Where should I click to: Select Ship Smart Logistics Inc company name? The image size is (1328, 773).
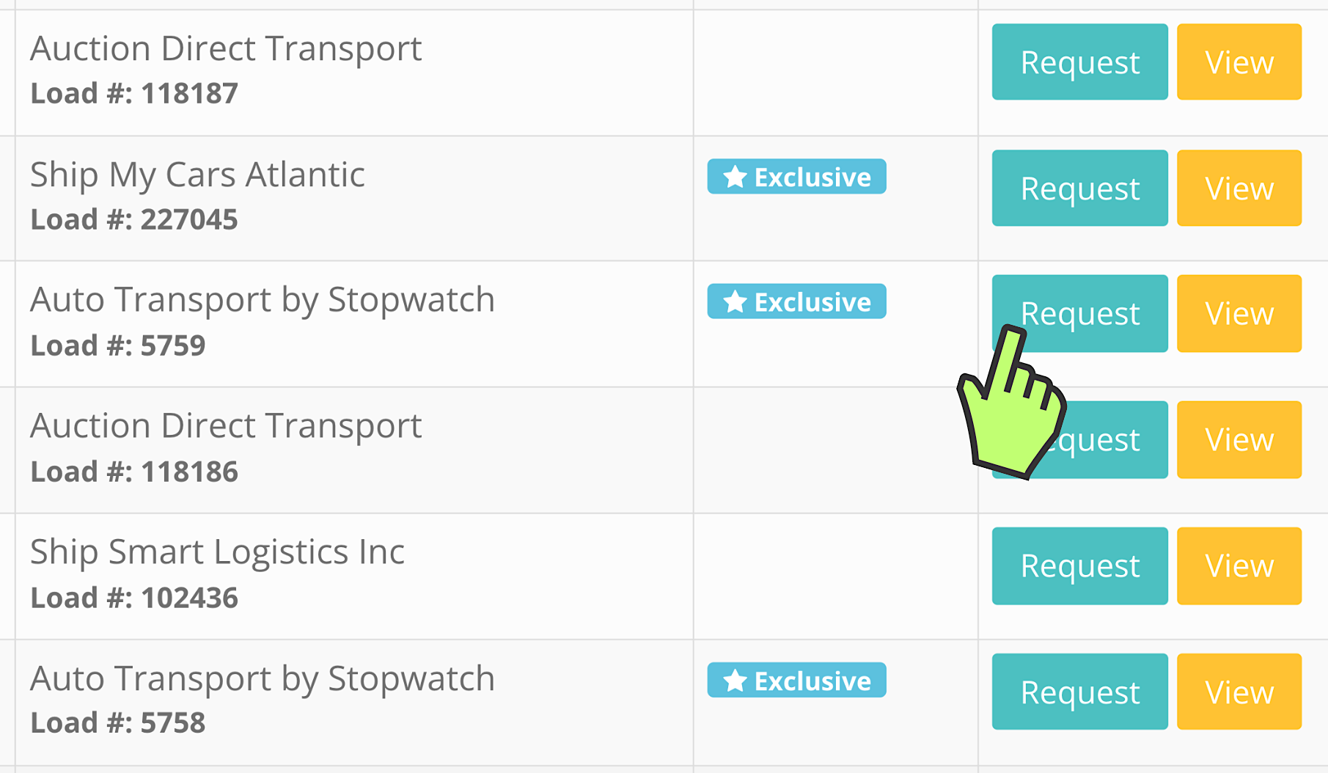pyautogui.click(x=217, y=552)
